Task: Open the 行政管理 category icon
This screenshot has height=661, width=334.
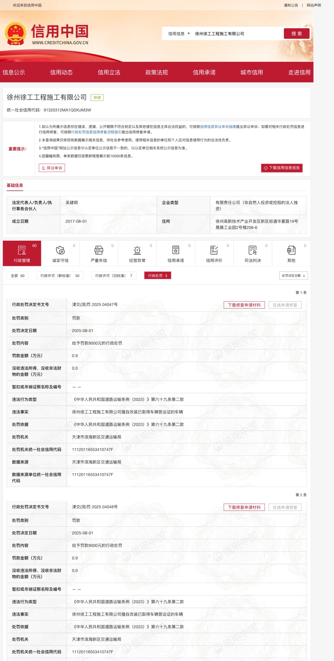Action: click(x=22, y=250)
